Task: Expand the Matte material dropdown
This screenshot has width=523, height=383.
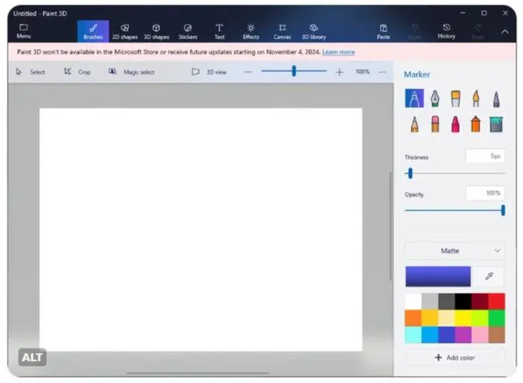Action: (455, 250)
